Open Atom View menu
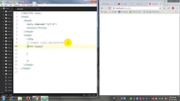The width and height of the screenshot is (180, 101). click(x=11, y=5)
